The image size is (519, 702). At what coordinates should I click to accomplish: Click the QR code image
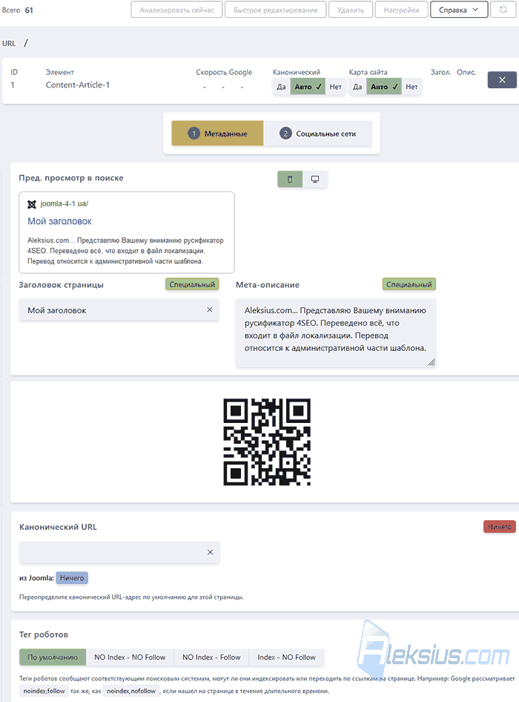(267, 442)
